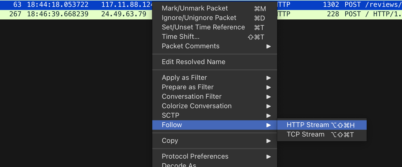Viewport: 402px width, 167px height.
Task: Expand the Apply as Filter submenu
Action: tap(184, 78)
